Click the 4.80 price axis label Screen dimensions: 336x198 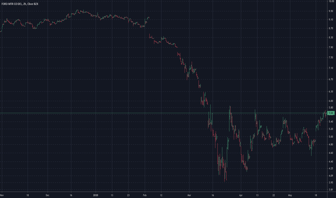(x=331, y=144)
